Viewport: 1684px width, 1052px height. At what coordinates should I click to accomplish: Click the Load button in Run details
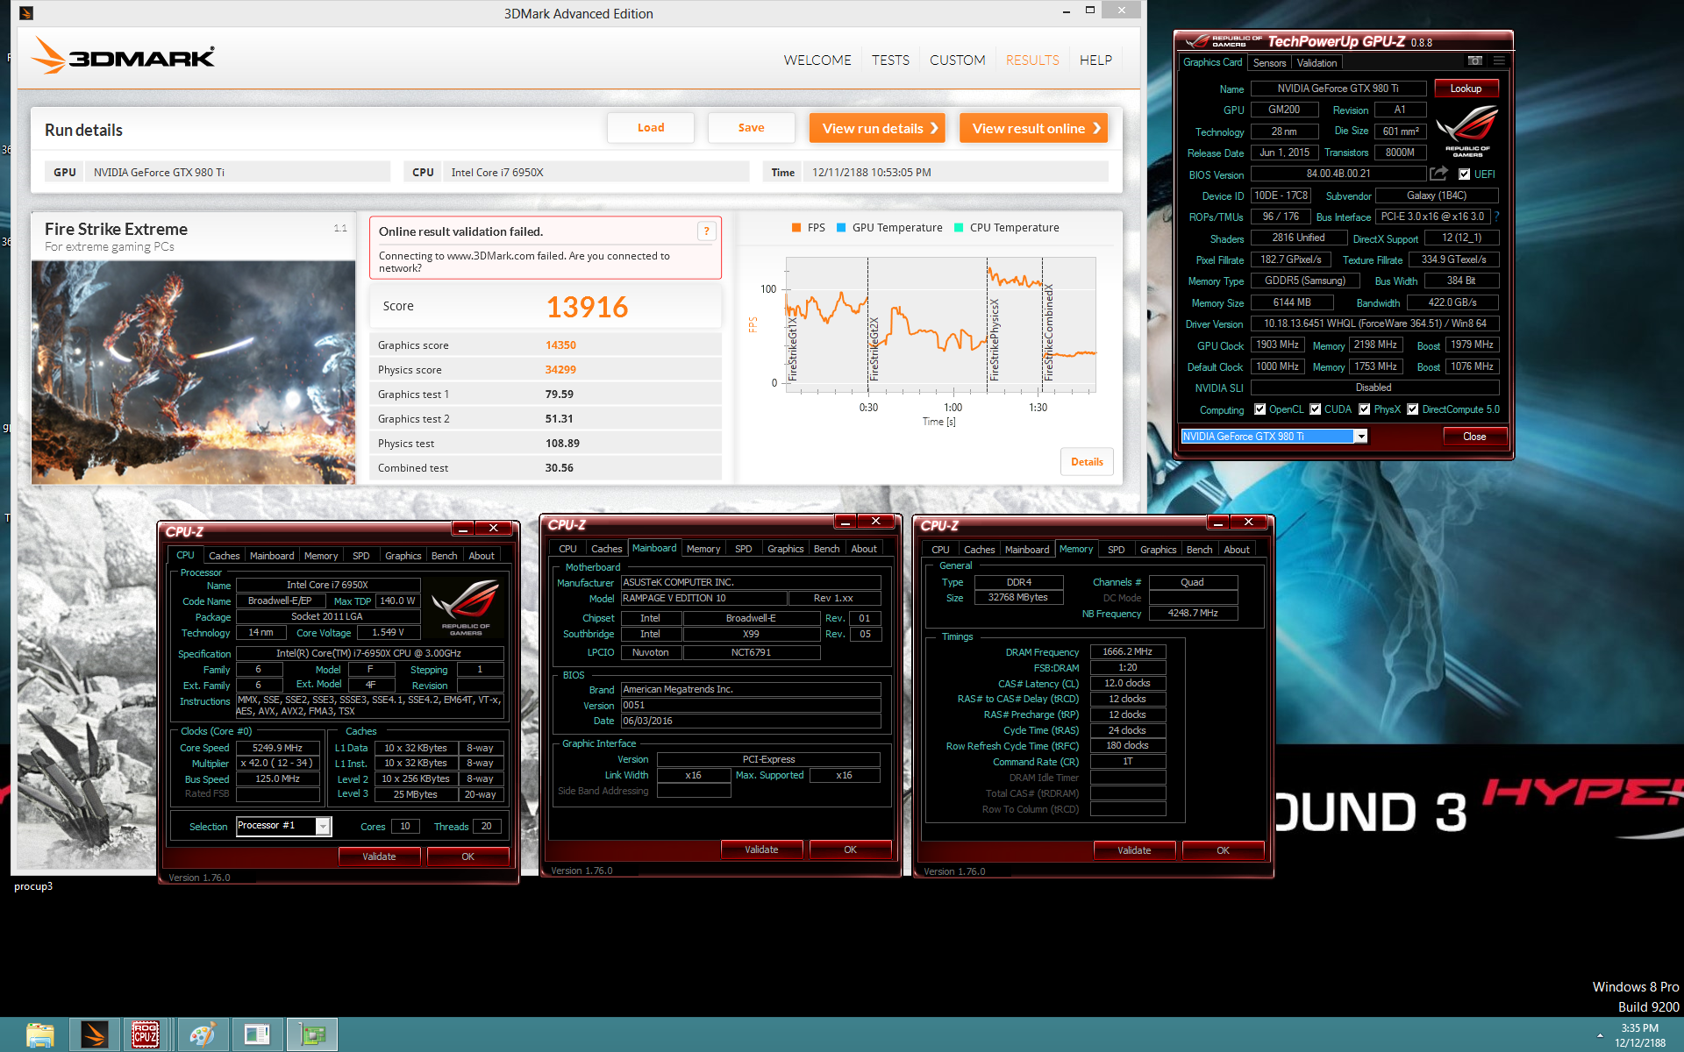click(651, 128)
